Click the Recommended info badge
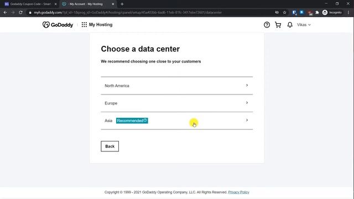This screenshot has width=354, height=199. tap(132, 121)
